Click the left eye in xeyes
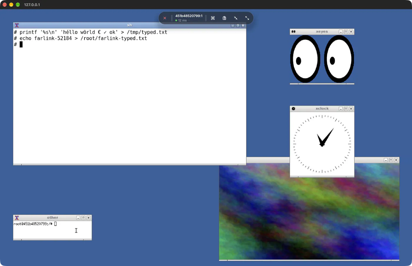This screenshot has width=412, height=266. click(305, 59)
